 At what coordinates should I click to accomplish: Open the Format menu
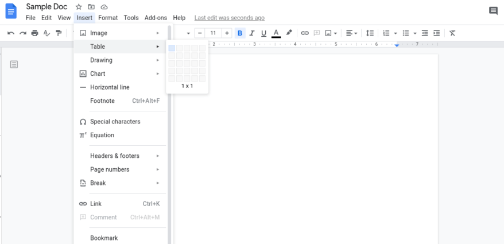[108, 18]
